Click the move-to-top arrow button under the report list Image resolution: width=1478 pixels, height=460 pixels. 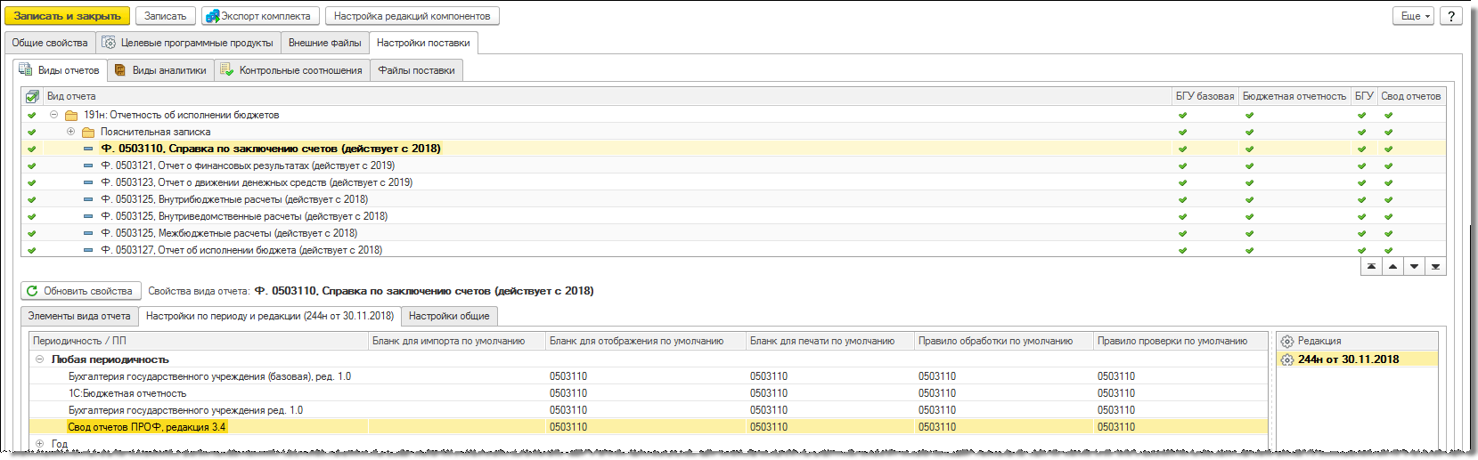1371,267
